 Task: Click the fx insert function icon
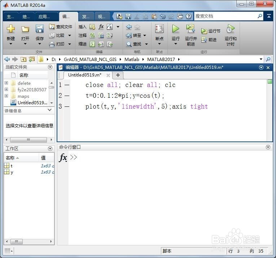[101, 27]
